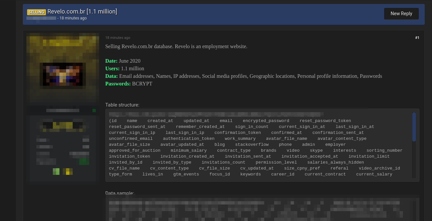432x221 pixels.
Task: Click the New Reply button
Action: click(x=401, y=14)
